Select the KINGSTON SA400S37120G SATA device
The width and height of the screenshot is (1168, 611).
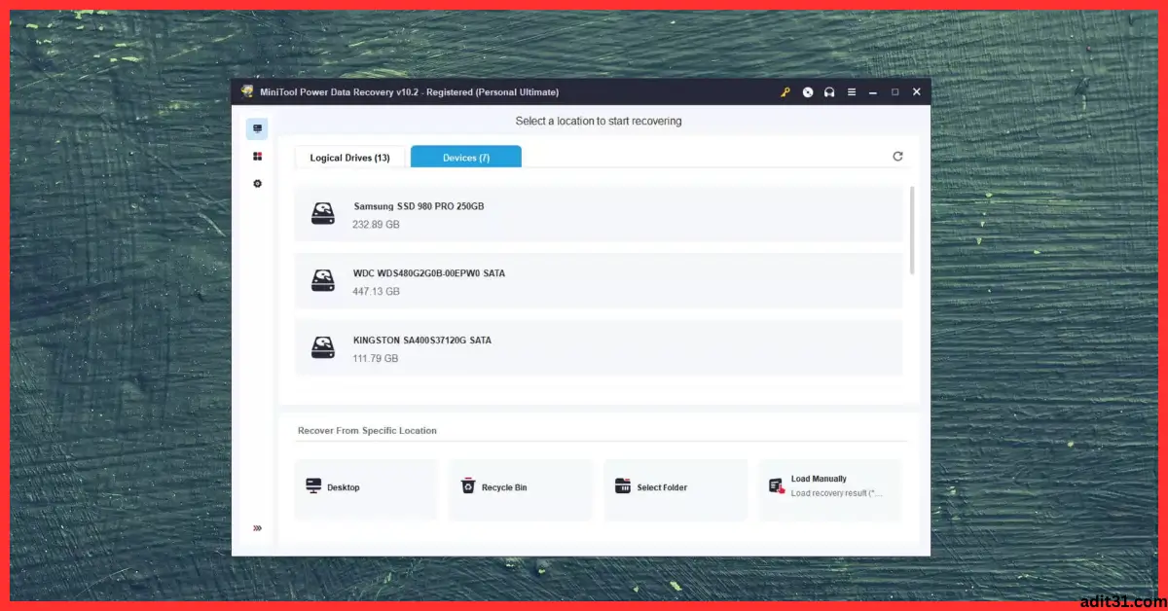pyautogui.click(x=599, y=348)
